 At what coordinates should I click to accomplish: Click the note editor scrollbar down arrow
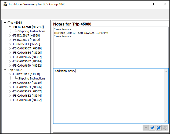point(166,121)
